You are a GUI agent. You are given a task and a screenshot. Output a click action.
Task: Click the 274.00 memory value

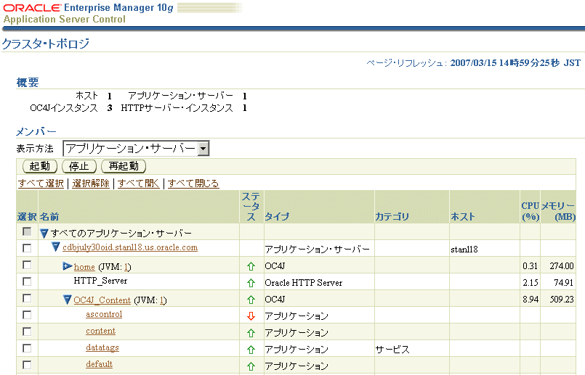point(562,266)
